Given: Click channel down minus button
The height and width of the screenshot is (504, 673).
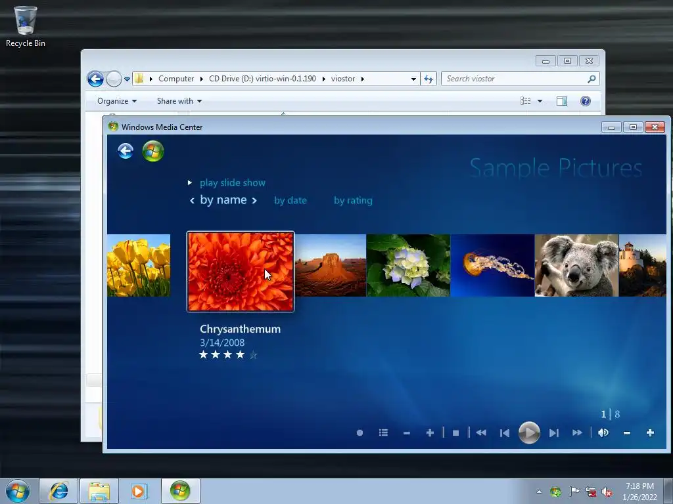Looking at the screenshot, I should pyautogui.click(x=406, y=433).
